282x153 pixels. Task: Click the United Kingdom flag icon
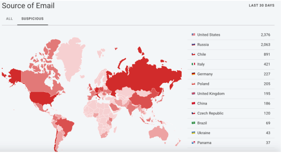(193, 94)
